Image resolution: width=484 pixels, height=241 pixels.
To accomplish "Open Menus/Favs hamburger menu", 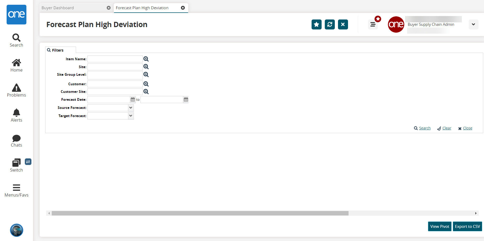I will pyautogui.click(x=16, y=190).
